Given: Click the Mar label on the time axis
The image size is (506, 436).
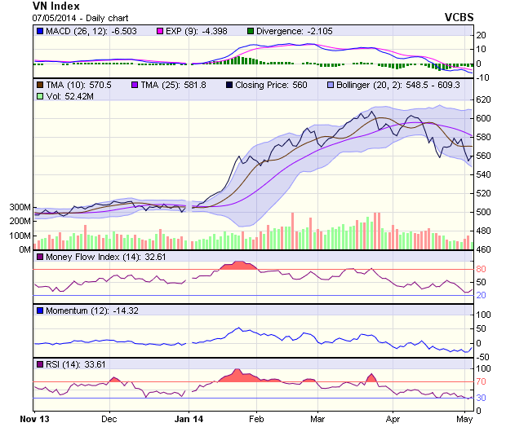Looking at the screenshot, I should (x=317, y=418).
